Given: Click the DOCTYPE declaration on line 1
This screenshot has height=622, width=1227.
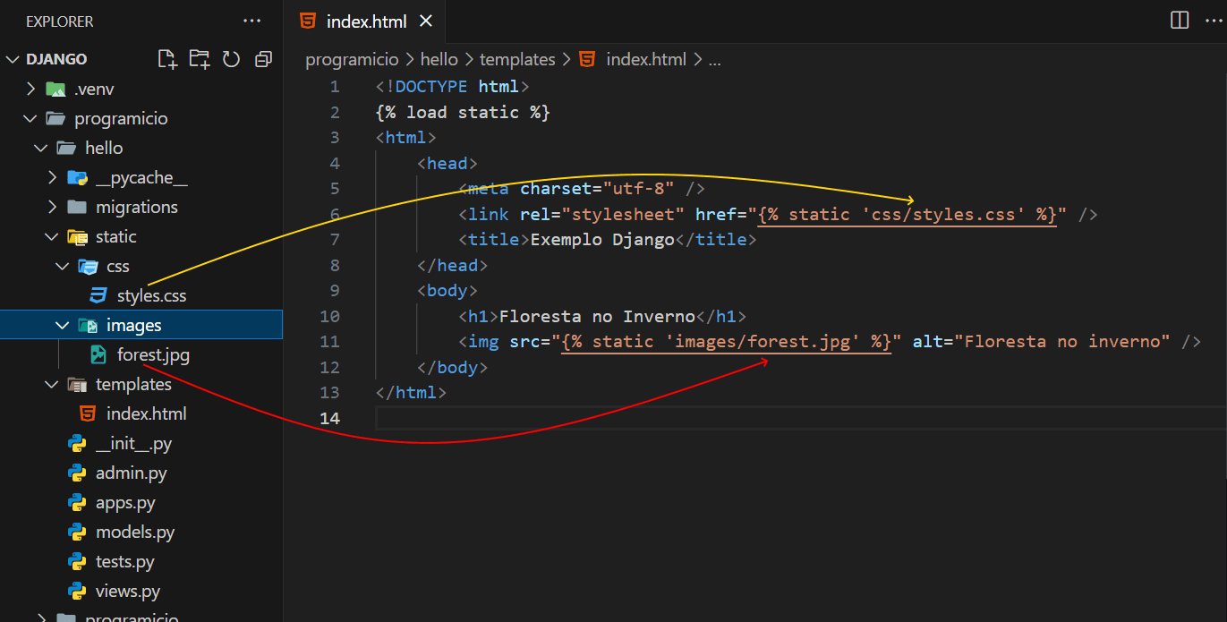Looking at the screenshot, I should (453, 86).
